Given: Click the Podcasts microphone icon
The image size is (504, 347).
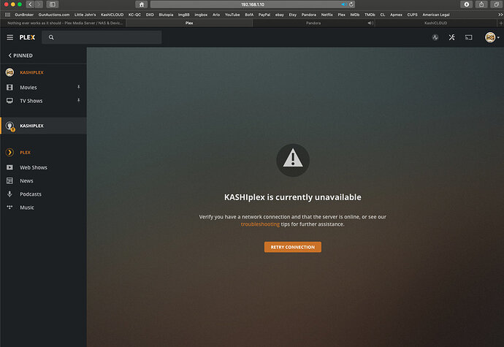Looking at the screenshot, I should (9, 194).
